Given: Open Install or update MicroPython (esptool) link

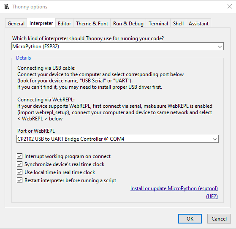Looking at the screenshot, I should 174,188.
